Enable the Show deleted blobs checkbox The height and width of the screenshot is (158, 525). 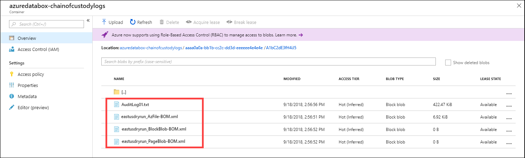[x=448, y=62]
